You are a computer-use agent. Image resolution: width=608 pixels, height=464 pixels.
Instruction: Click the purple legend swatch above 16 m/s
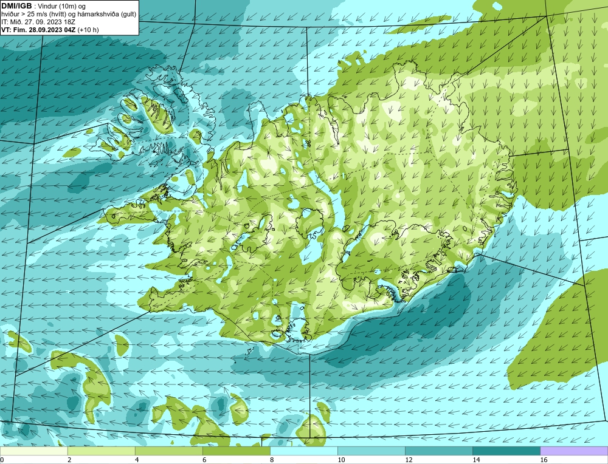(574, 451)
